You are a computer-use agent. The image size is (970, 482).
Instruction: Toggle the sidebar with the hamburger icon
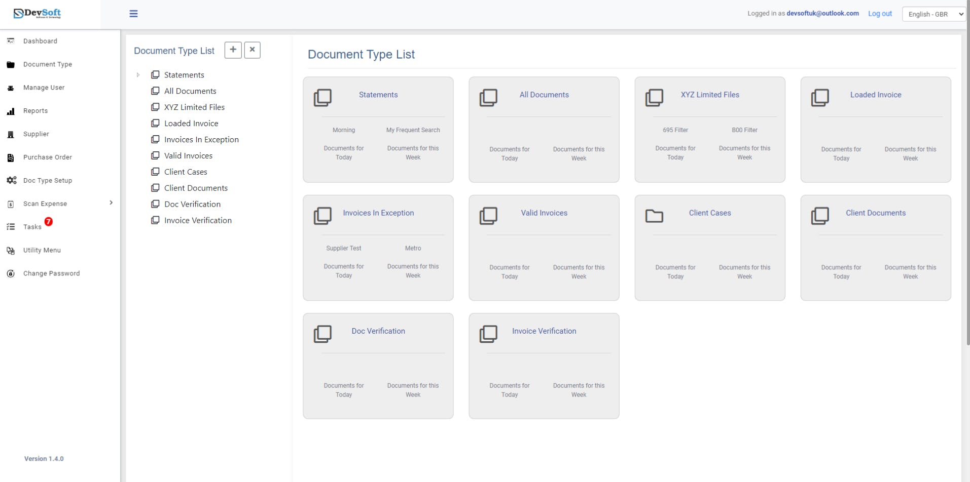coord(133,14)
